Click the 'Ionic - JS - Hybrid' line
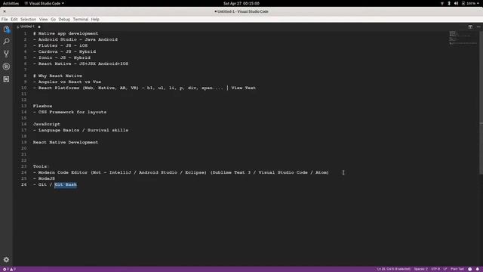 (x=62, y=57)
